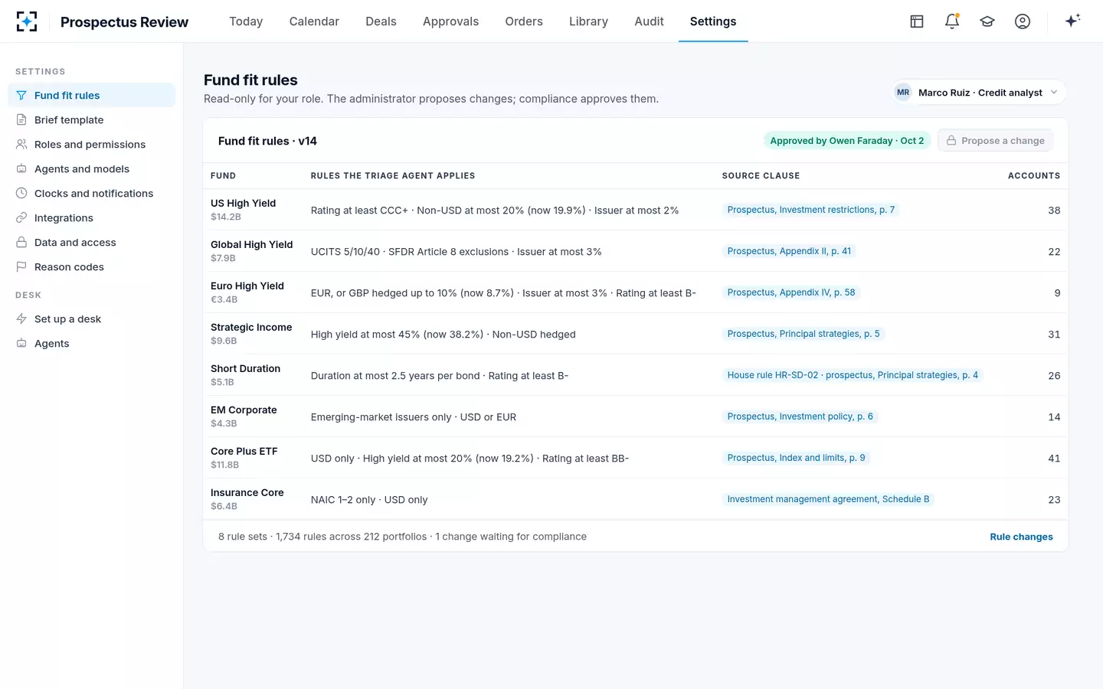Click the robot icon beside Agents and models
1103x689 pixels.
(x=21, y=168)
